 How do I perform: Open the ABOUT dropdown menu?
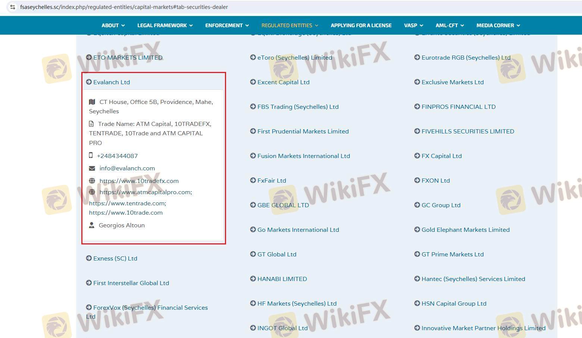[113, 25]
